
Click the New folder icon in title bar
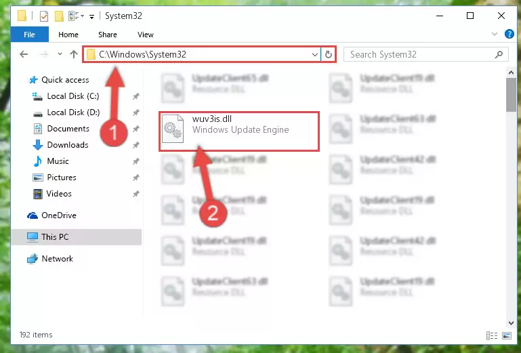[x=59, y=16]
